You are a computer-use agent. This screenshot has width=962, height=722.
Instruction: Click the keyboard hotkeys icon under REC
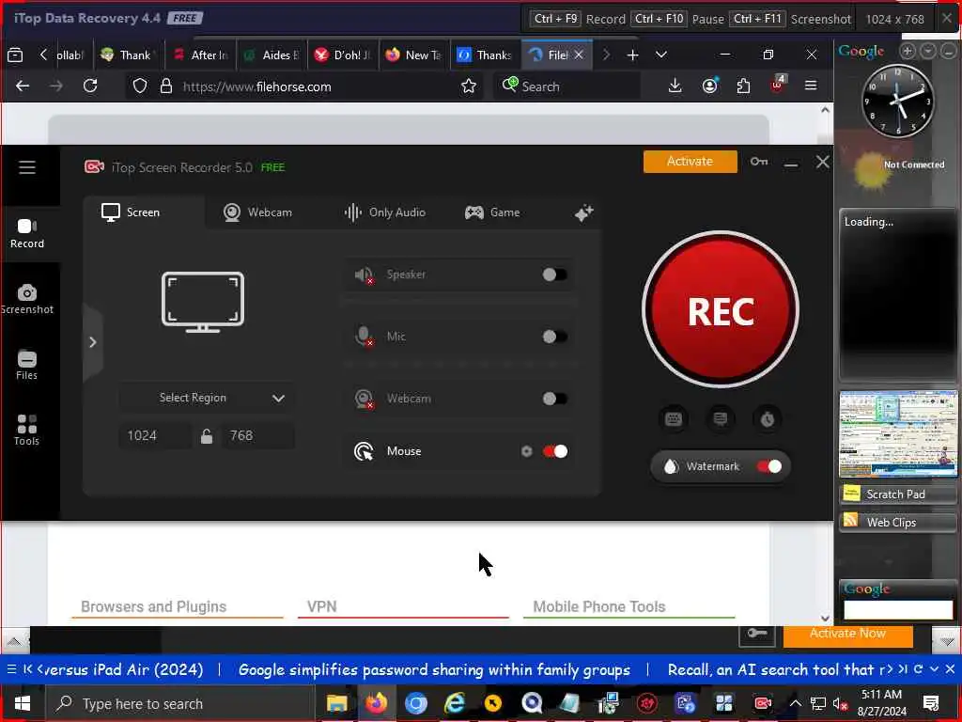673,419
